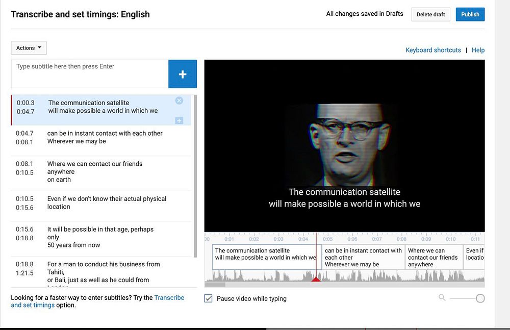Click the subtitle list vertical scrollbar

pyautogui.click(x=195, y=176)
